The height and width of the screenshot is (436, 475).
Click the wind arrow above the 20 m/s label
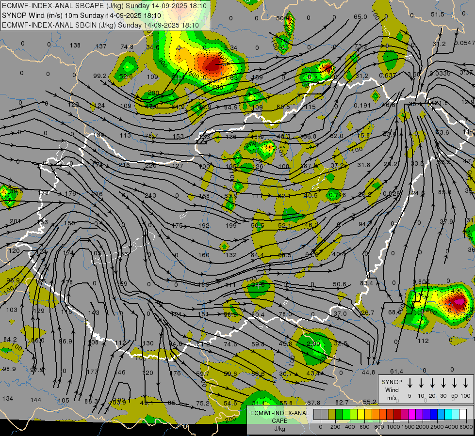coord(432,383)
